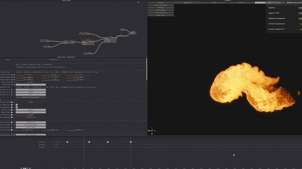Screen dimensions: 302x169
Task: Toggle keyframe dot for Upscaling row
Action: click(12, 84)
